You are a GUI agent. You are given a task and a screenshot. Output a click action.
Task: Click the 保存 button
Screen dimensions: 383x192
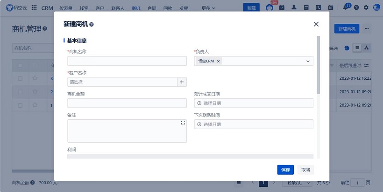pyautogui.click(x=285, y=170)
